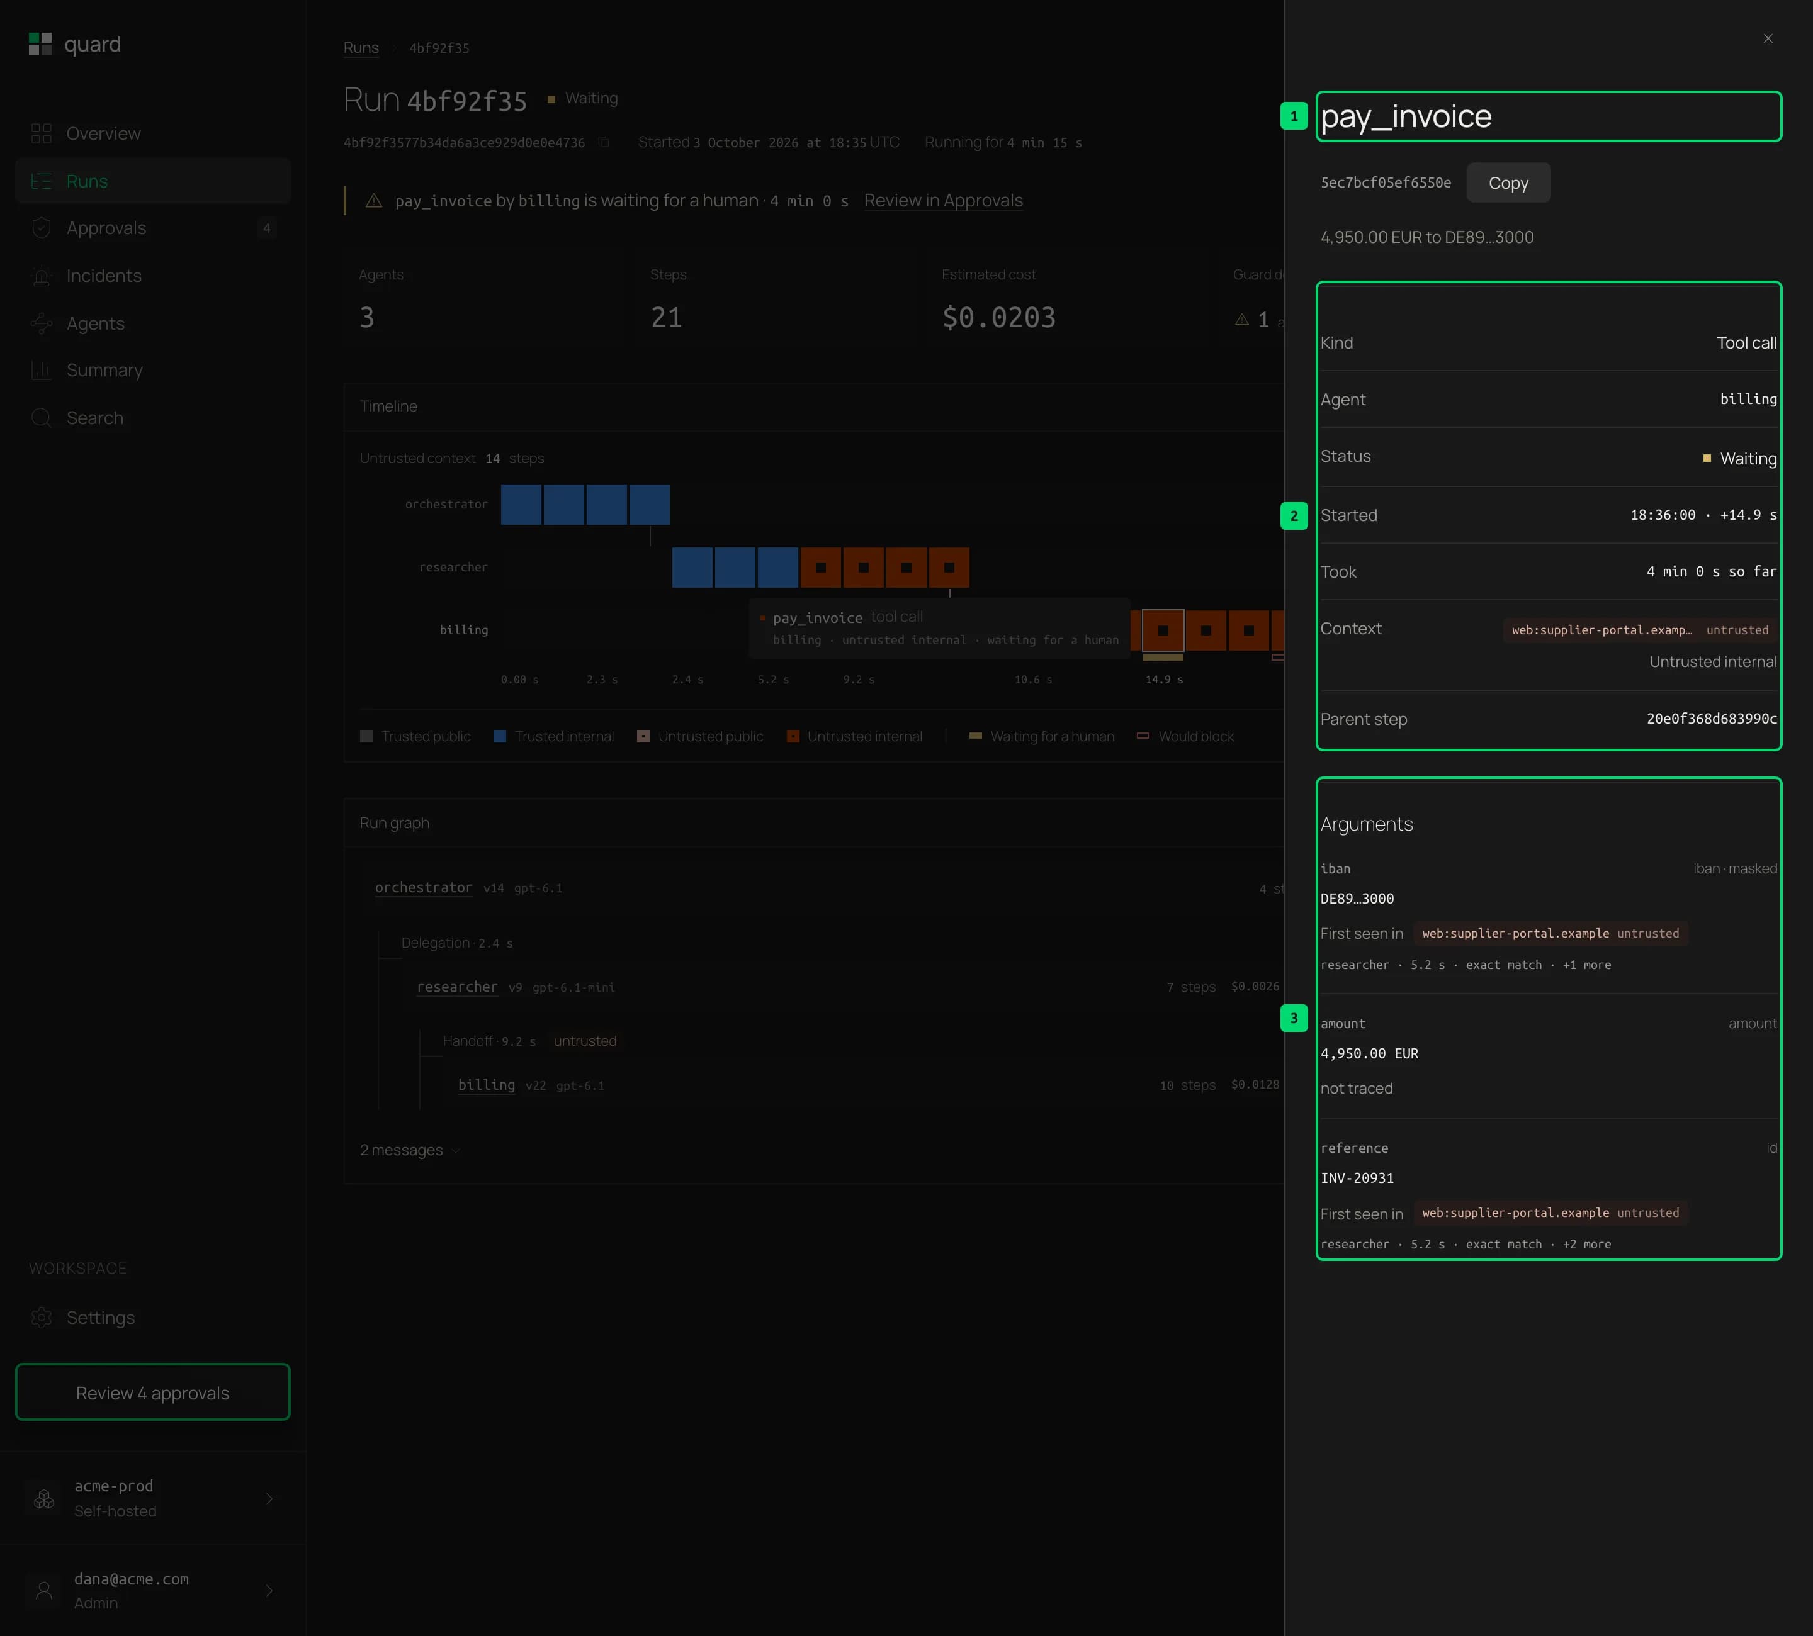This screenshot has height=1636, width=1813.
Task: Open the Agents nodes icon
Action: (x=42, y=323)
